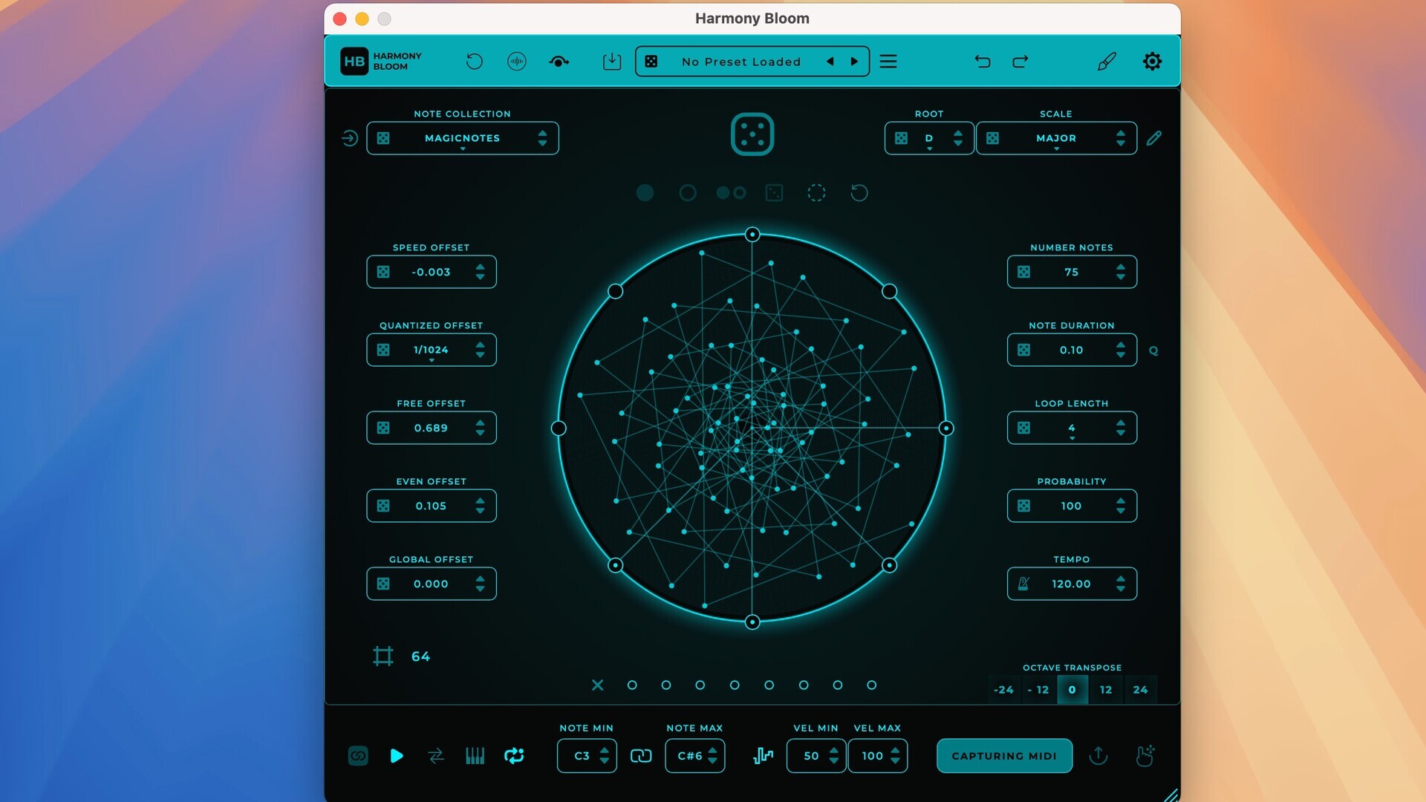The image size is (1426, 802).
Task: Toggle the sync link icon bottom left
Action: (358, 756)
